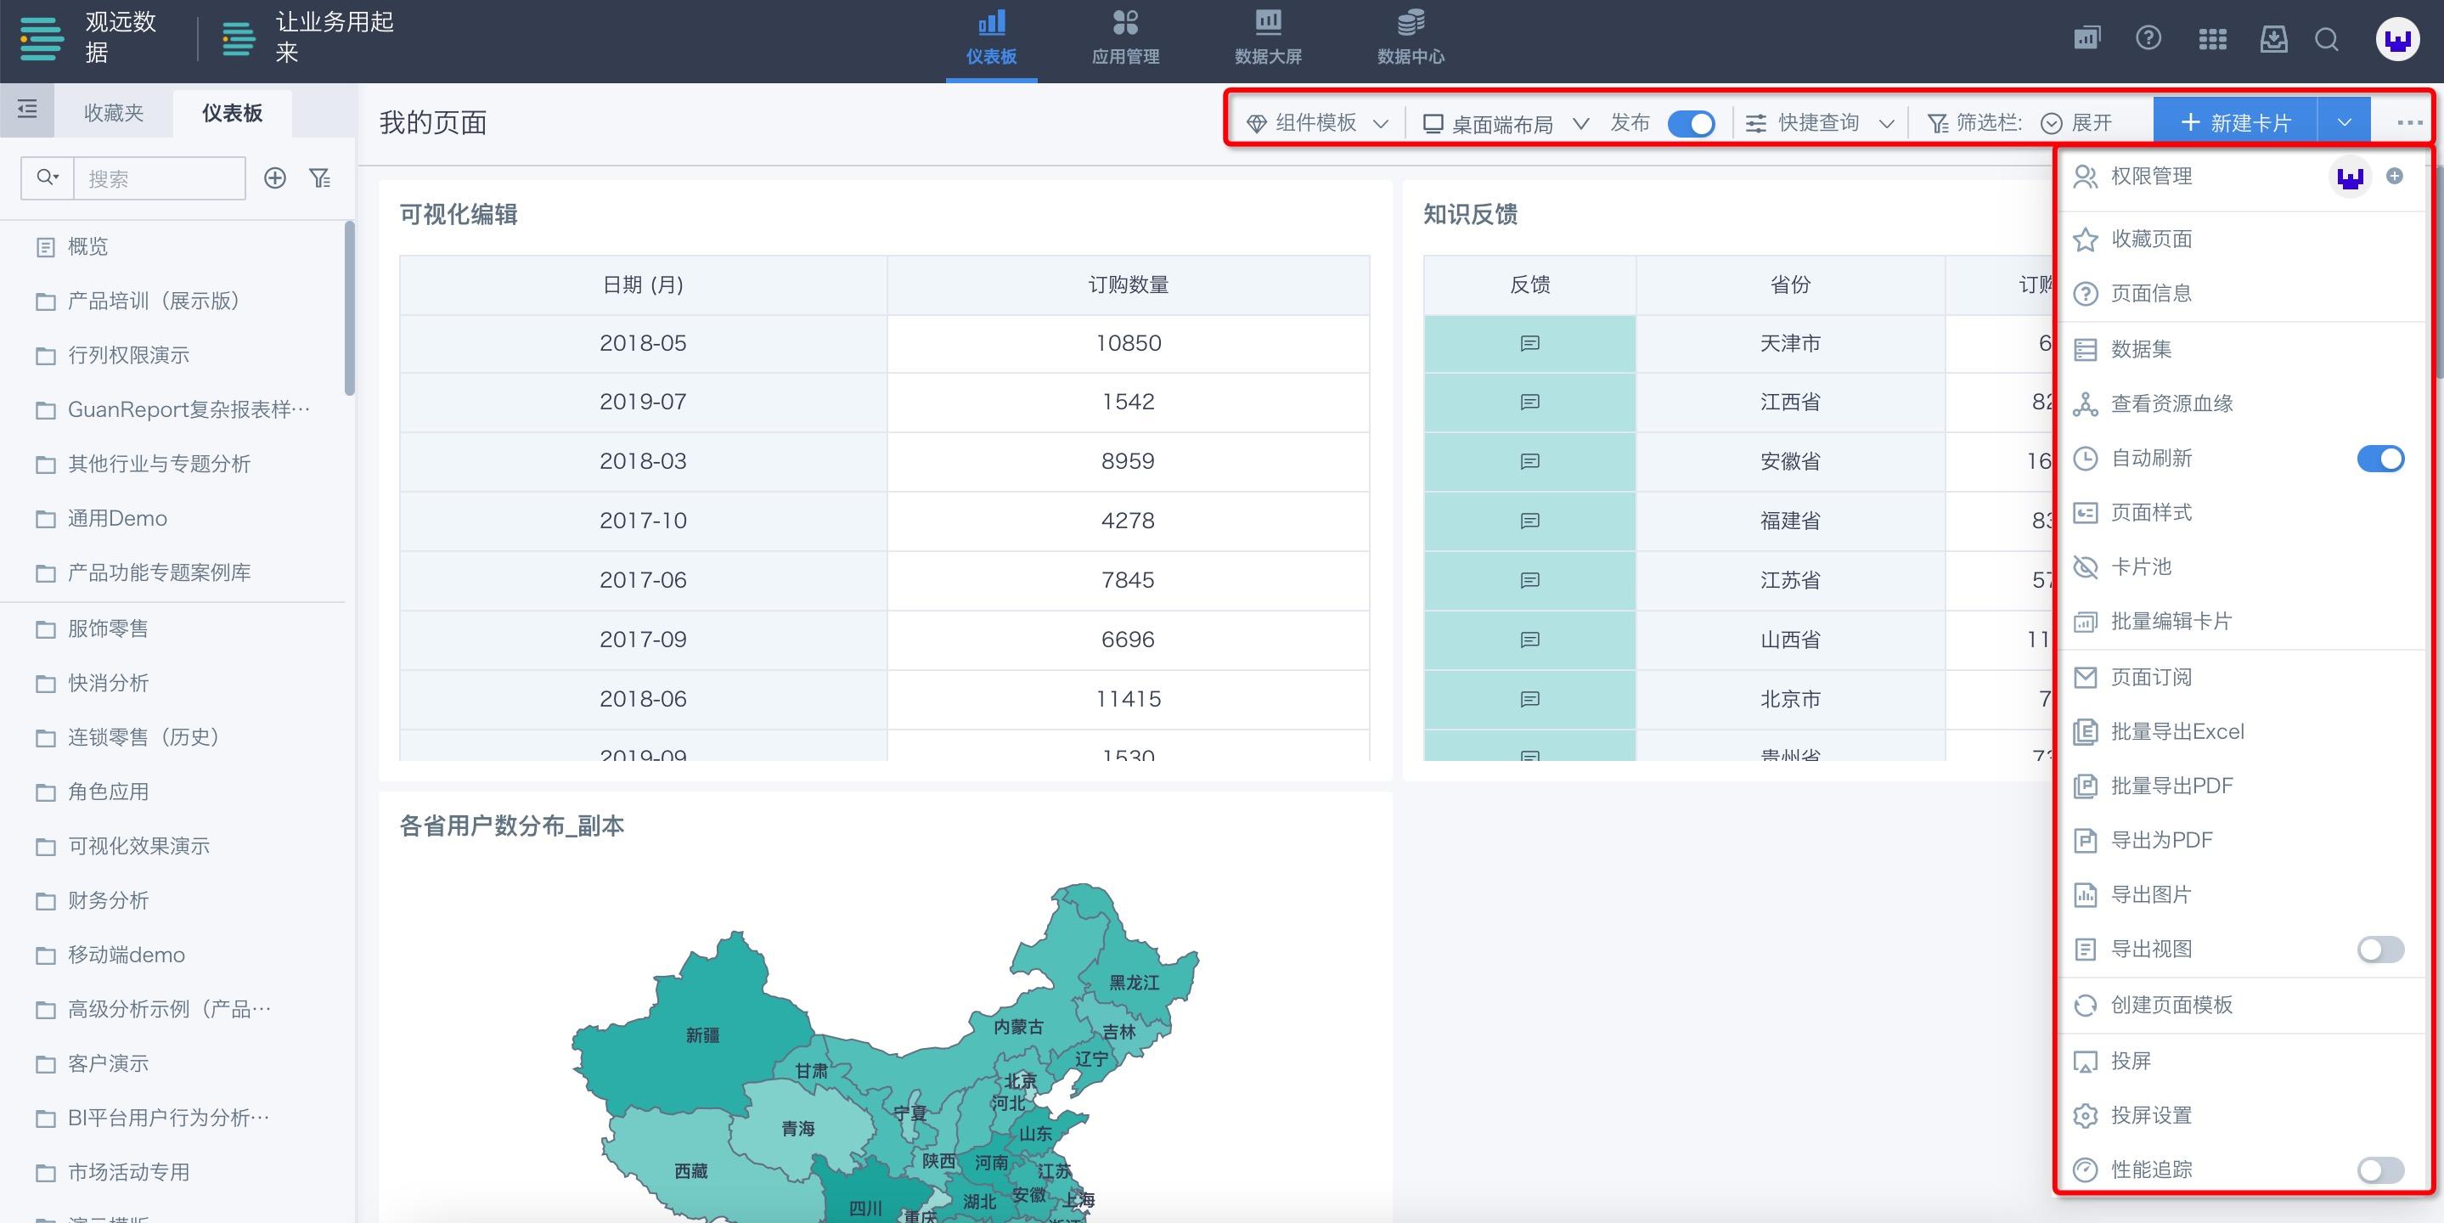Turn off the 发布 publish toggle

pos(1692,123)
